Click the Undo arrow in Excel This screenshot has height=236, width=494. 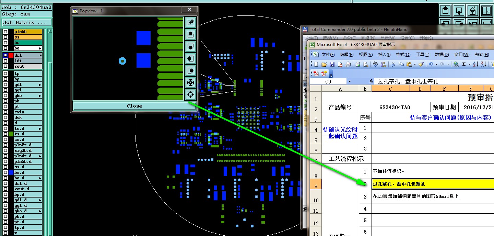pyautogui.click(x=431, y=64)
